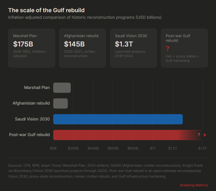Open the Breaking Metrics link
Screen dimensions: 216x191
click(194, 185)
